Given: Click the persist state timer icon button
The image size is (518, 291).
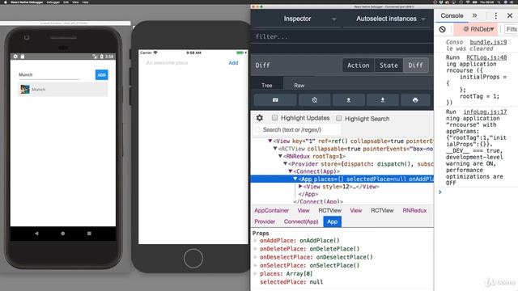Looking at the screenshot, I should [x=315, y=100].
